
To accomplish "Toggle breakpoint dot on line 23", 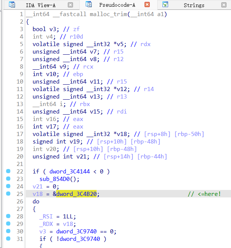I will click(x=8, y=179).
